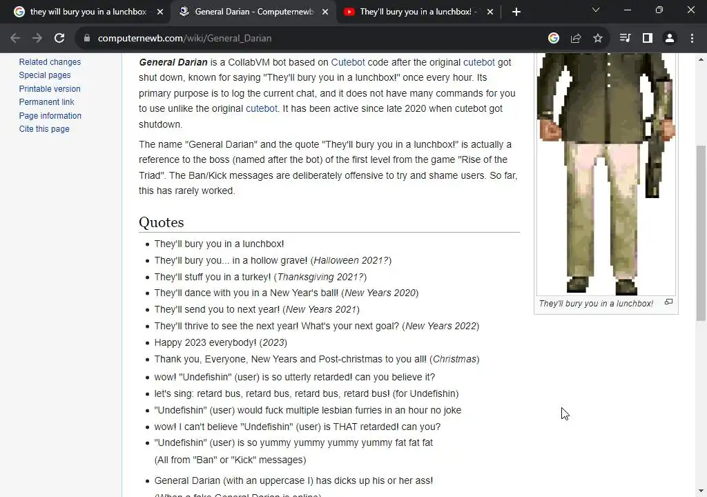Open the profile avatar menu
Image resolution: width=707 pixels, height=497 pixels.
coord(670,39)
